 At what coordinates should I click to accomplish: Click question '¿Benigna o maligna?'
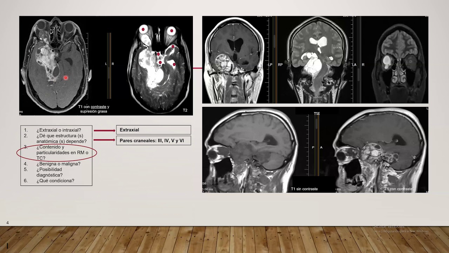coord(58,164)
